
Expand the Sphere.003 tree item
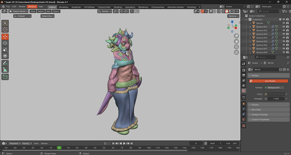click(250, 34)
